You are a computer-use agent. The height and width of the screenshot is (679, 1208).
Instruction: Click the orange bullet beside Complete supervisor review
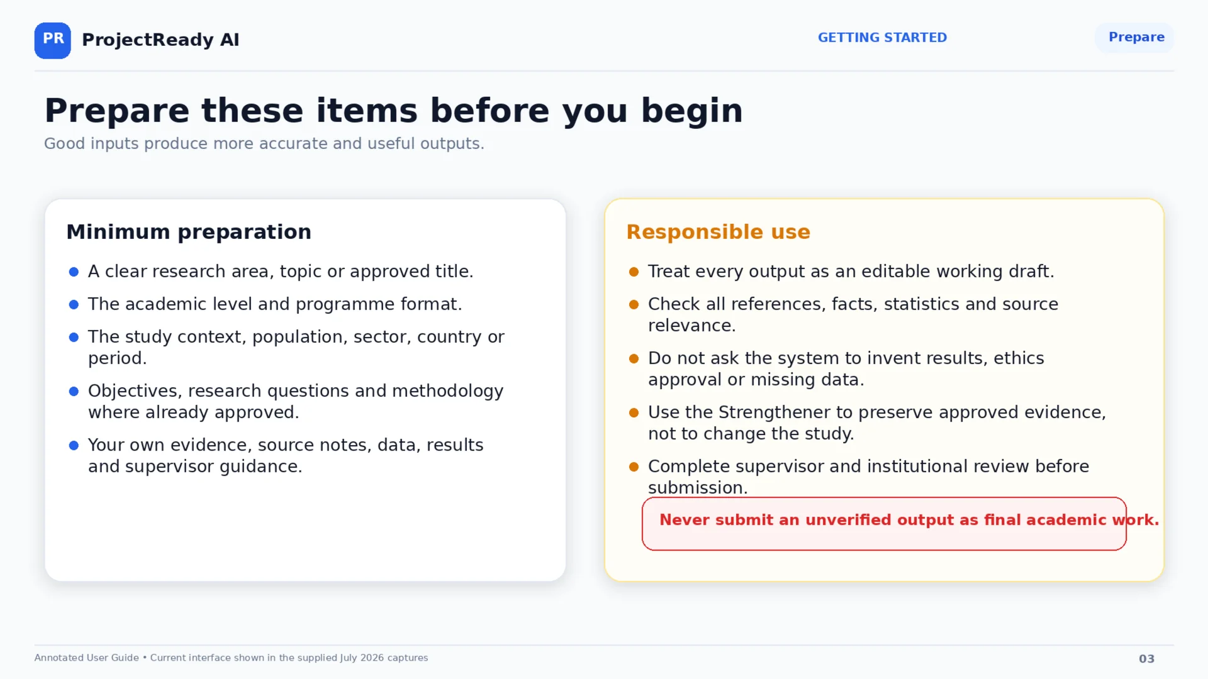pos(634,466)
